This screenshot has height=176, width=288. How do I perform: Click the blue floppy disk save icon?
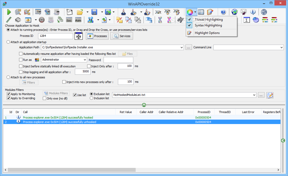(x=94, y=12)
